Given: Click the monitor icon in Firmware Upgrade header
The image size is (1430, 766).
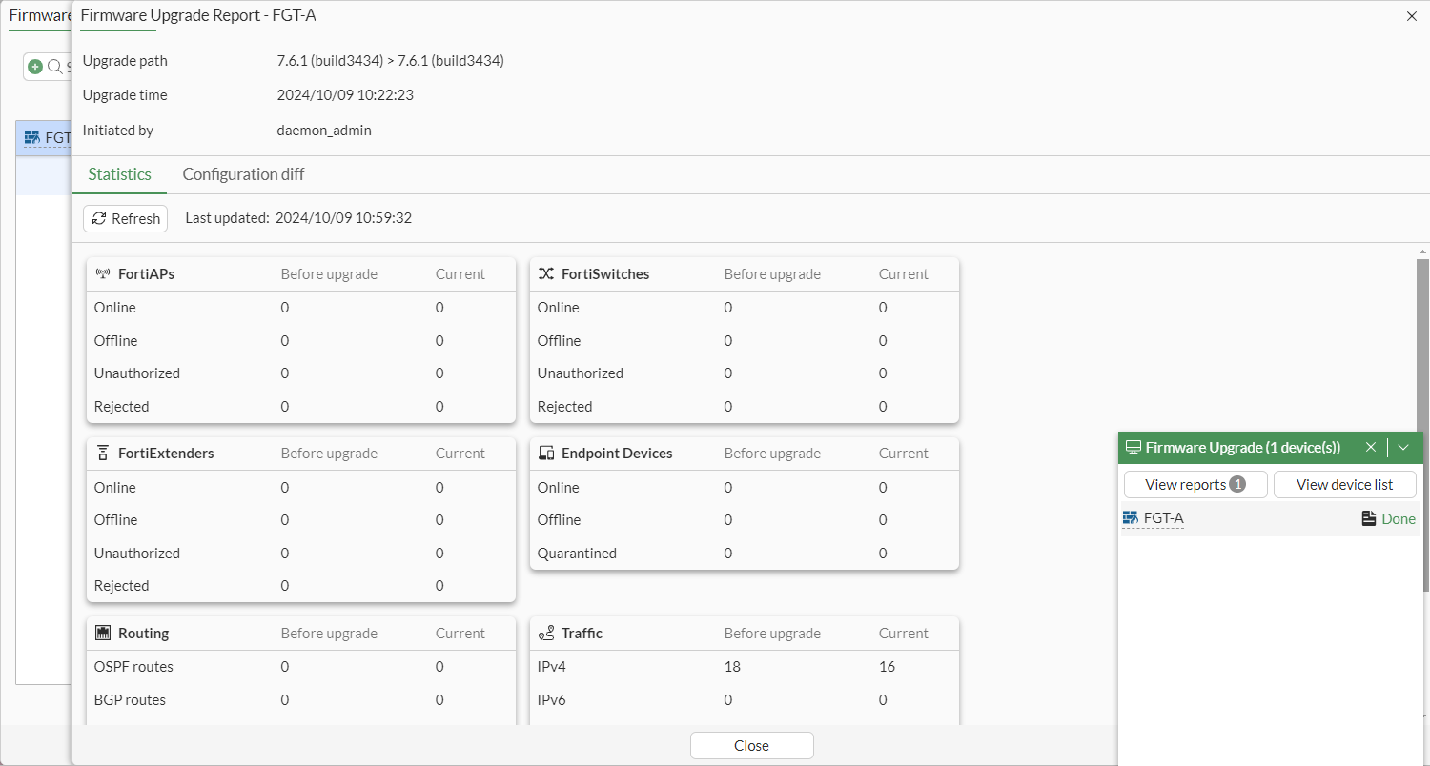Looking at the screenshot, I should click(x=1133, y=447).
